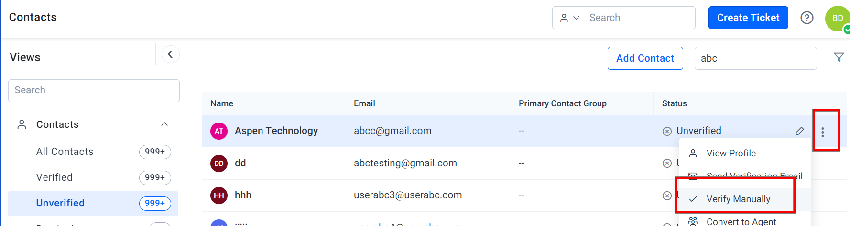Open the help question mark icon
The image size is (850, 226).
point(807,18)
